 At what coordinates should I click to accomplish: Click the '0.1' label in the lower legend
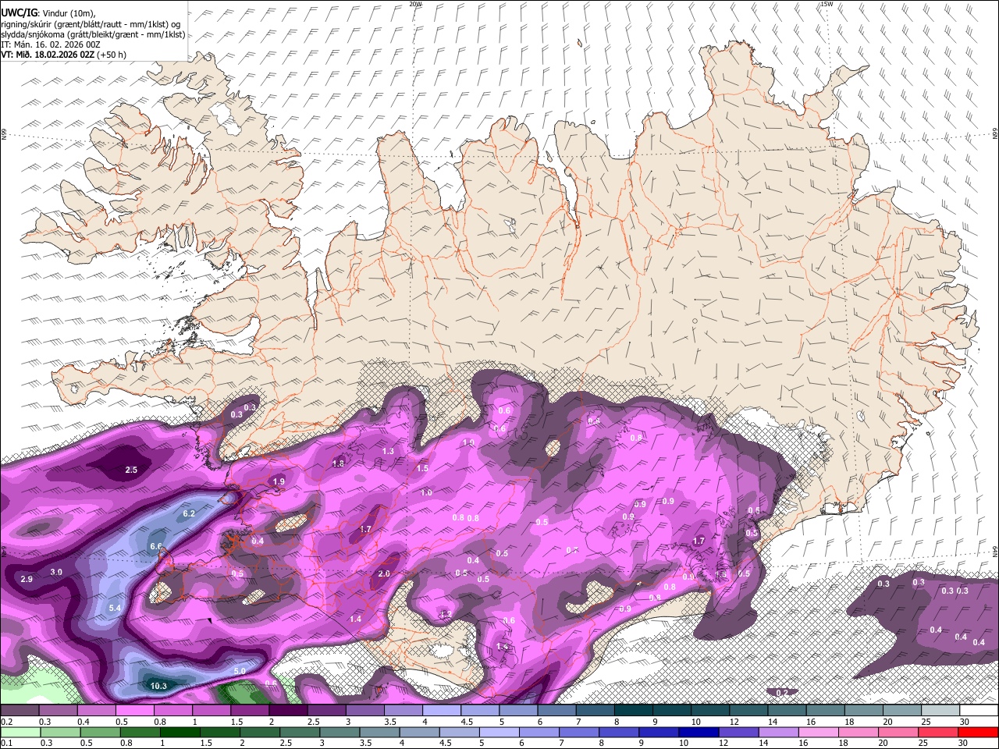[x=7, y=743]
